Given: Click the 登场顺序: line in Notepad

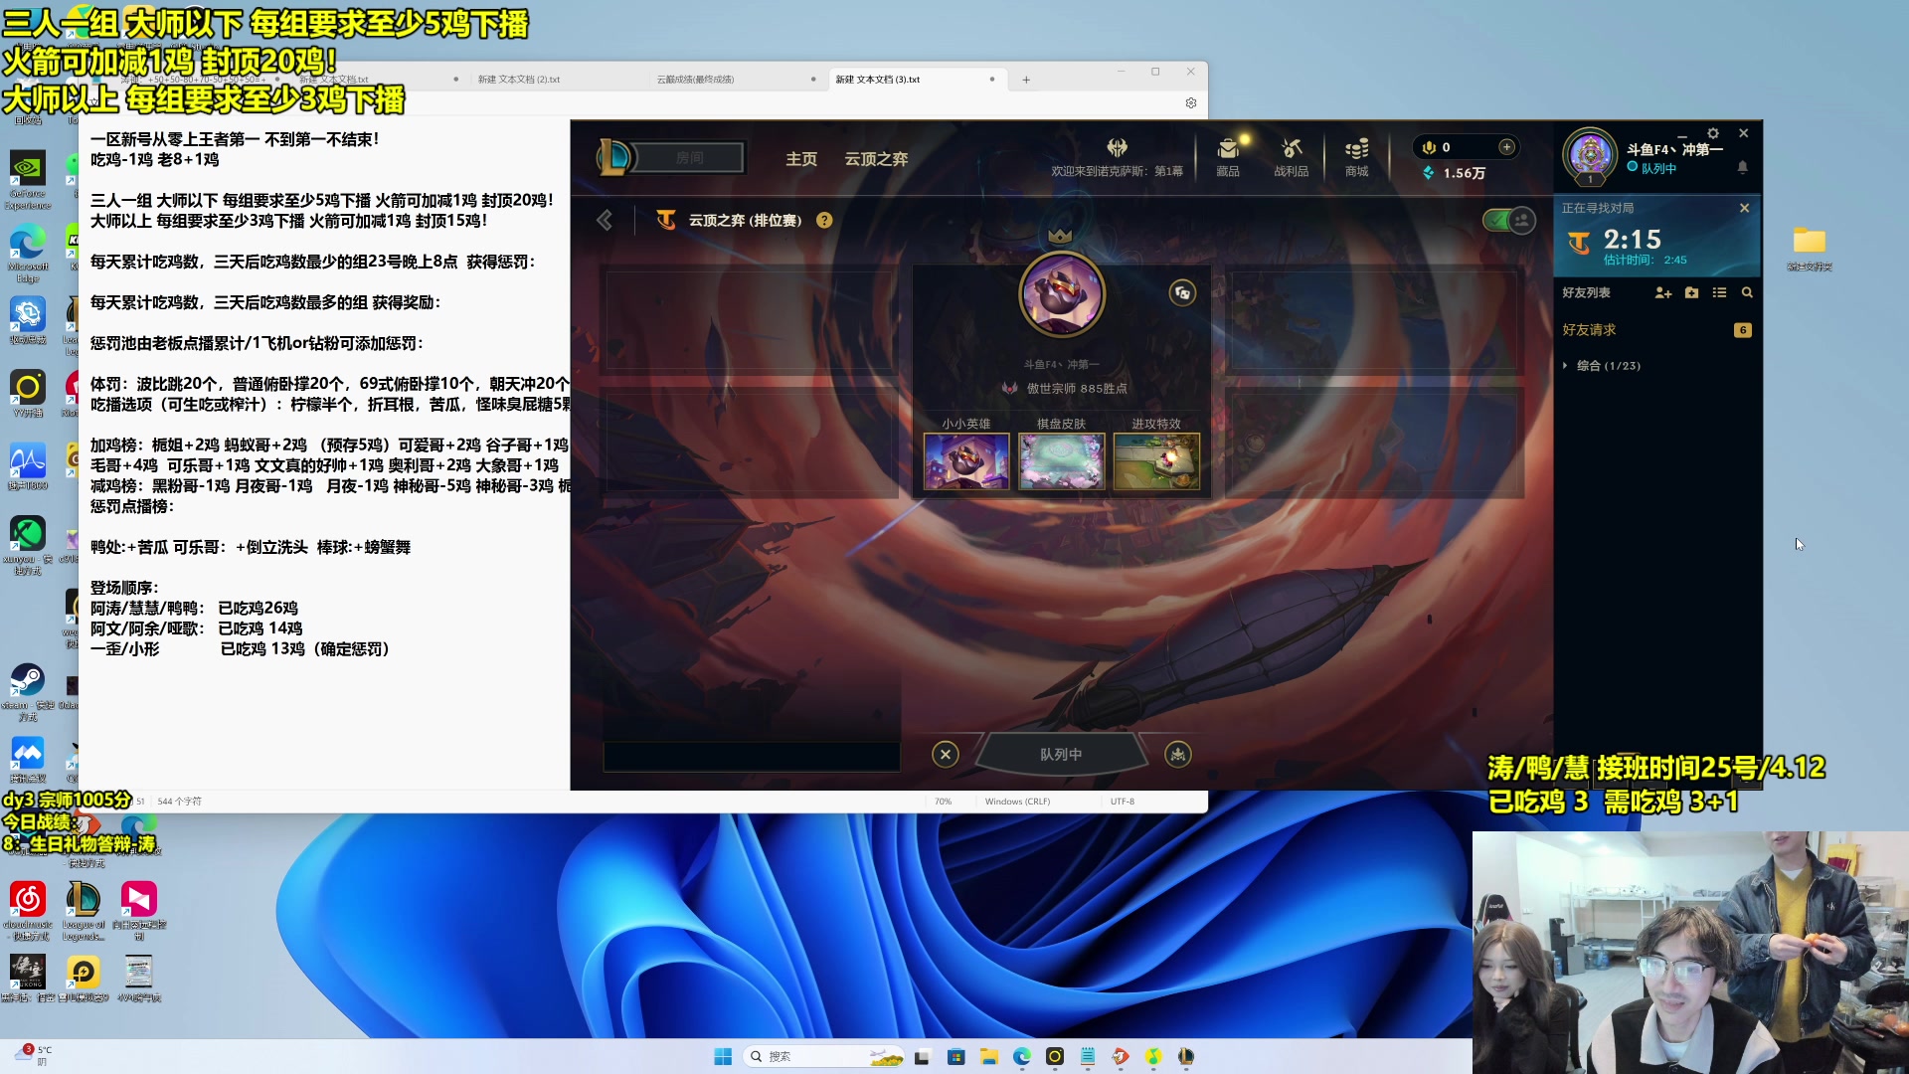Looking at the screenshot, I should pos(124,588).
